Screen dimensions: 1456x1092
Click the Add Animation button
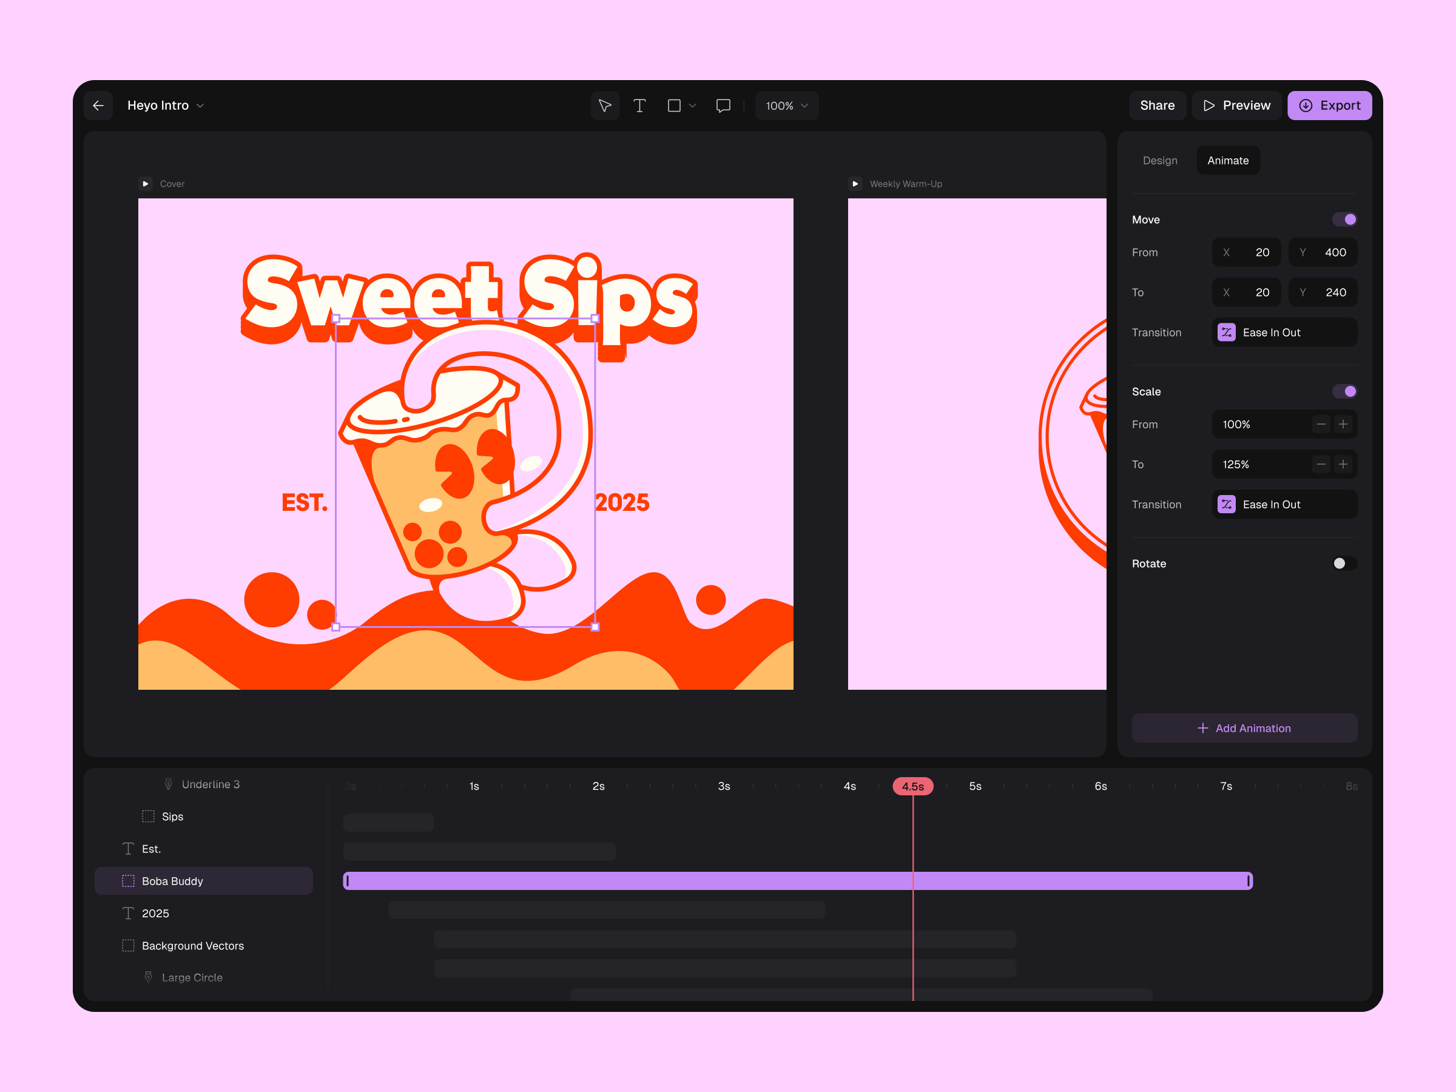coord(1244,728)
